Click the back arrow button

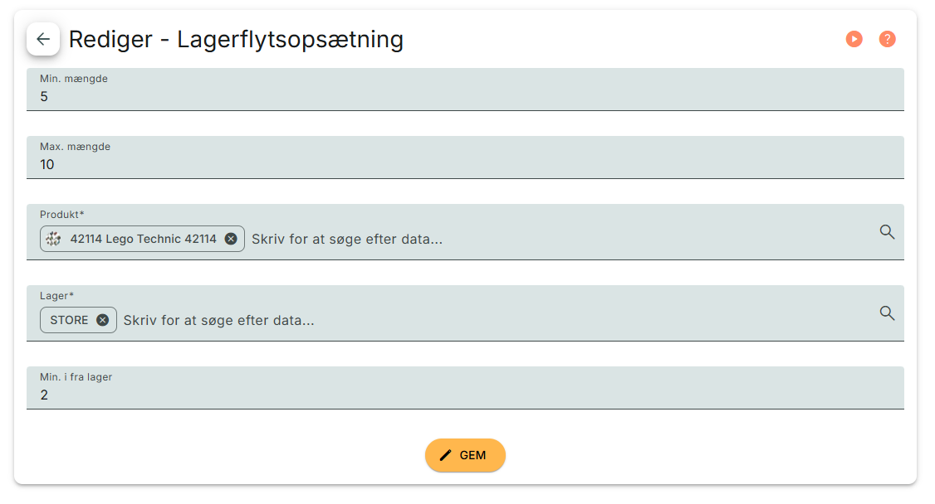pyautogui.click(x=43, y=39)
